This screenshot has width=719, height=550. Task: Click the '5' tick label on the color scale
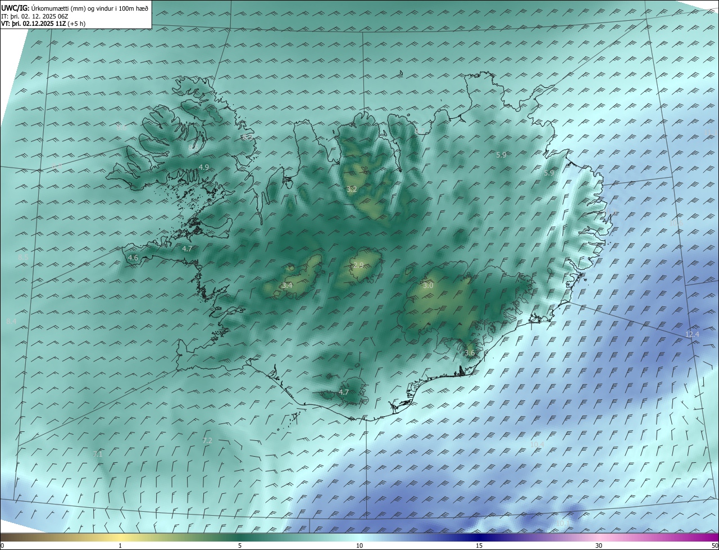point(240,546)
